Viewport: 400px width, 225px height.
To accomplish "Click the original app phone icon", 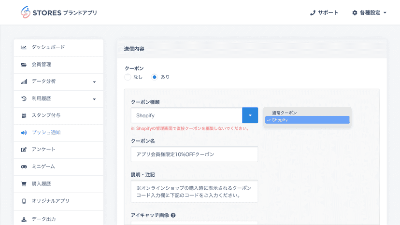I will click(24, 201).
